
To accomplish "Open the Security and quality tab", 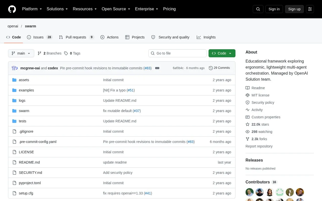I will tap(170, 37).
